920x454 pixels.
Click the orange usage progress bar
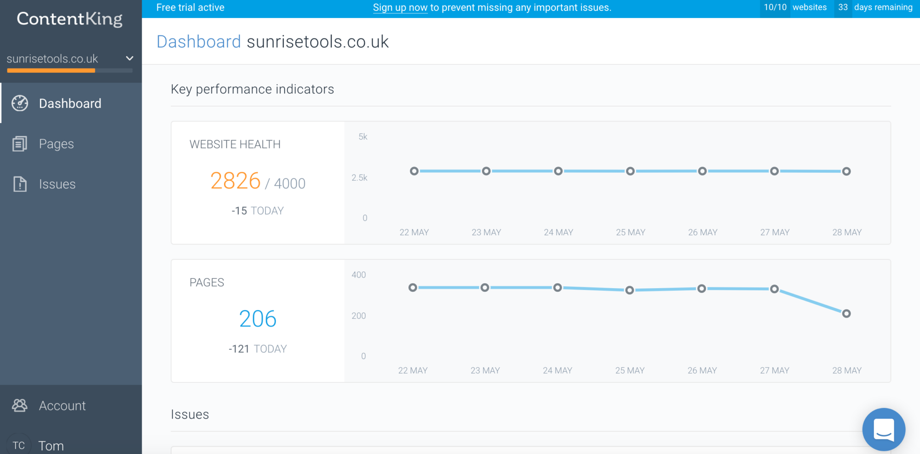pyautogui.click(x=51, y=70)
